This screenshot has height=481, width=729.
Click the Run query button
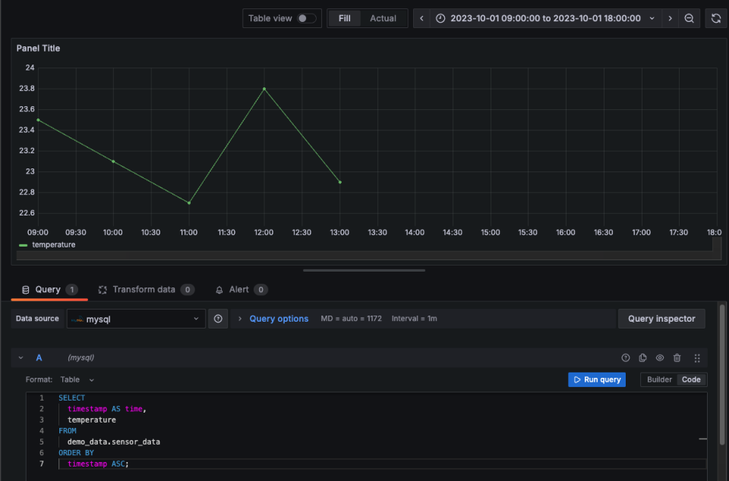597,379
